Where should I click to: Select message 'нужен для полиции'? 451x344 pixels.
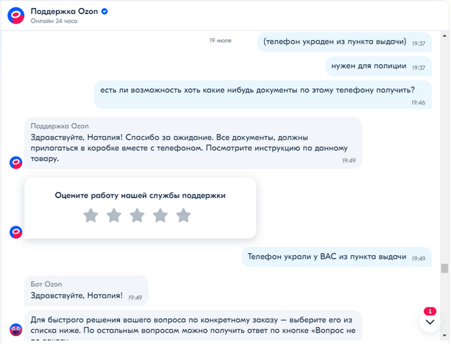coord(378,66)
